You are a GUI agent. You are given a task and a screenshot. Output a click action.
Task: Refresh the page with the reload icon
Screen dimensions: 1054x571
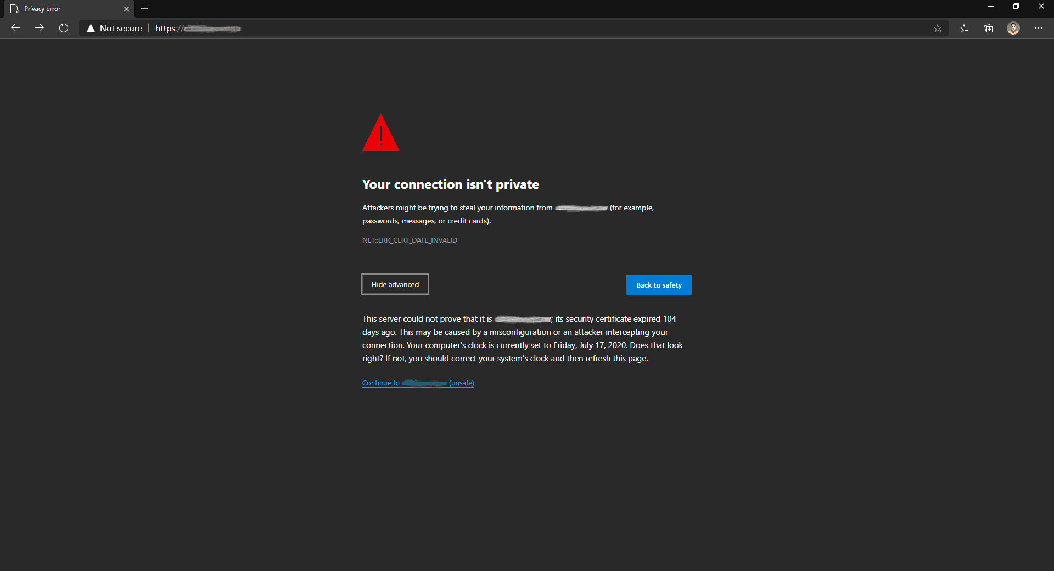tap(64, 28)
